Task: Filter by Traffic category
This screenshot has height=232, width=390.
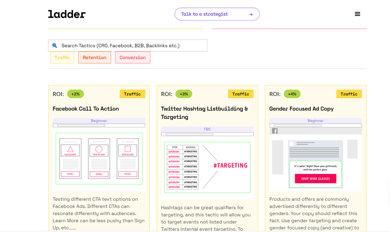Action: 62,57
